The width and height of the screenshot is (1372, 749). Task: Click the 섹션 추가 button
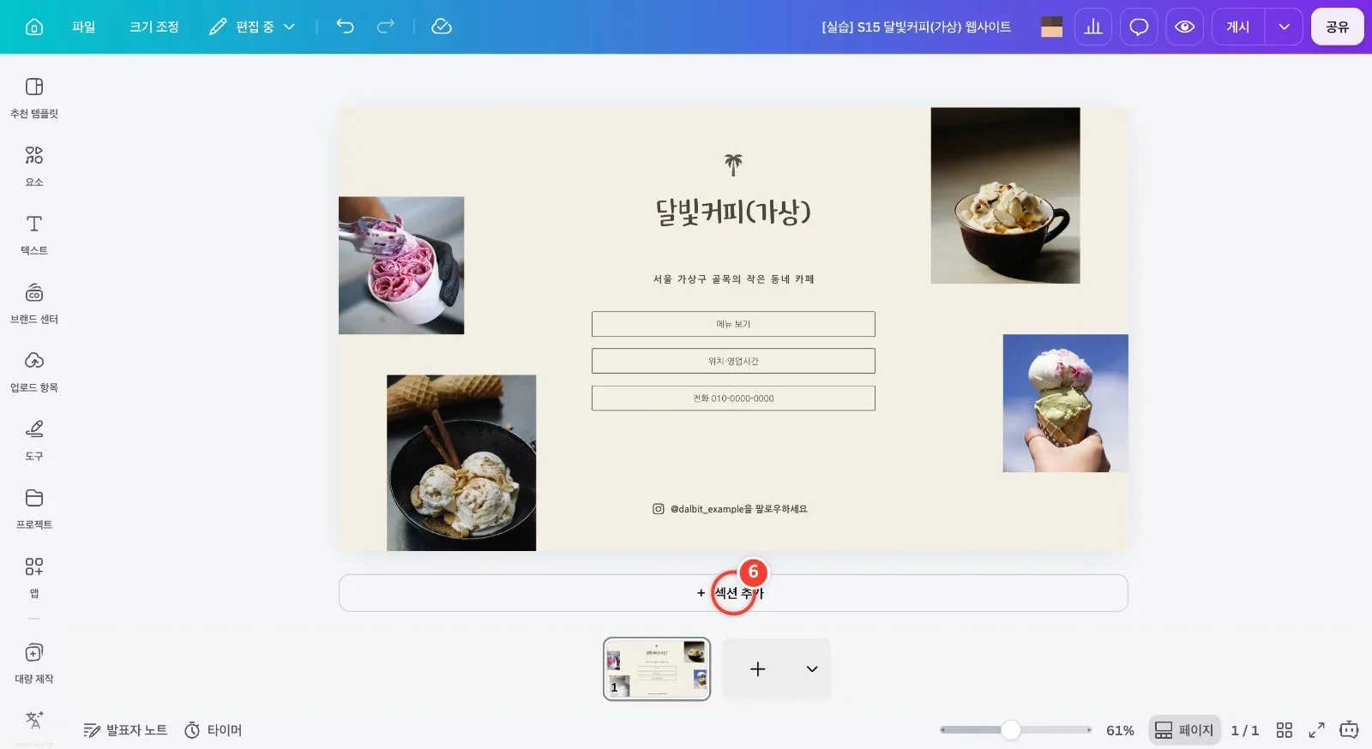[733, 593]
